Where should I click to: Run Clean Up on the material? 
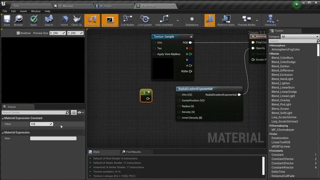(x=76, y=20)
